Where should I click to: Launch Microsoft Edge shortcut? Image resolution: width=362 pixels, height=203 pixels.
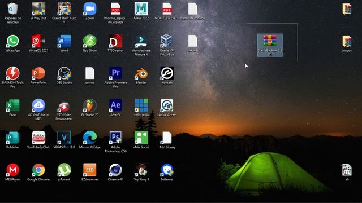[90, 138]
